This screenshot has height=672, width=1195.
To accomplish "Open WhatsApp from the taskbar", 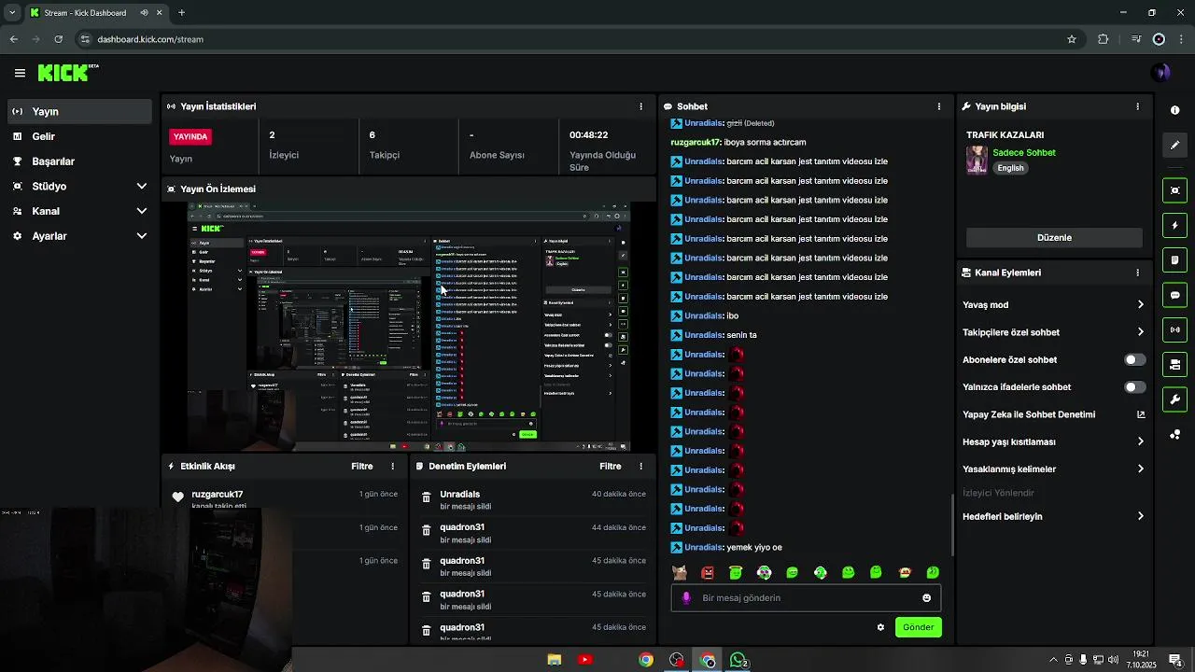I will click(738, 660).
